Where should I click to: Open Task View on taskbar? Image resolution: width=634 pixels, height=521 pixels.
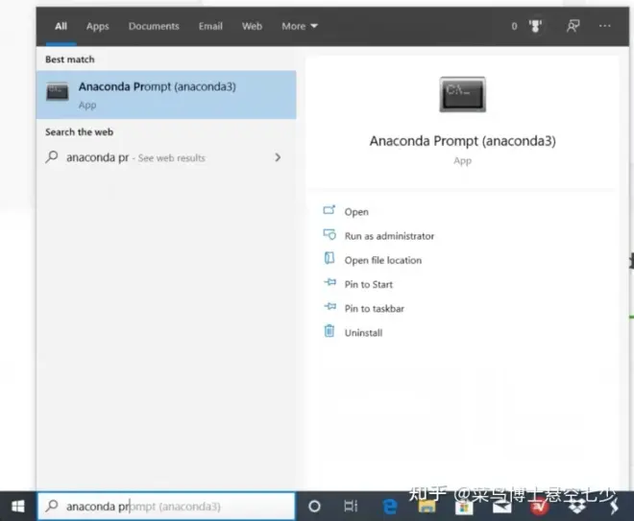coord(351,506)
